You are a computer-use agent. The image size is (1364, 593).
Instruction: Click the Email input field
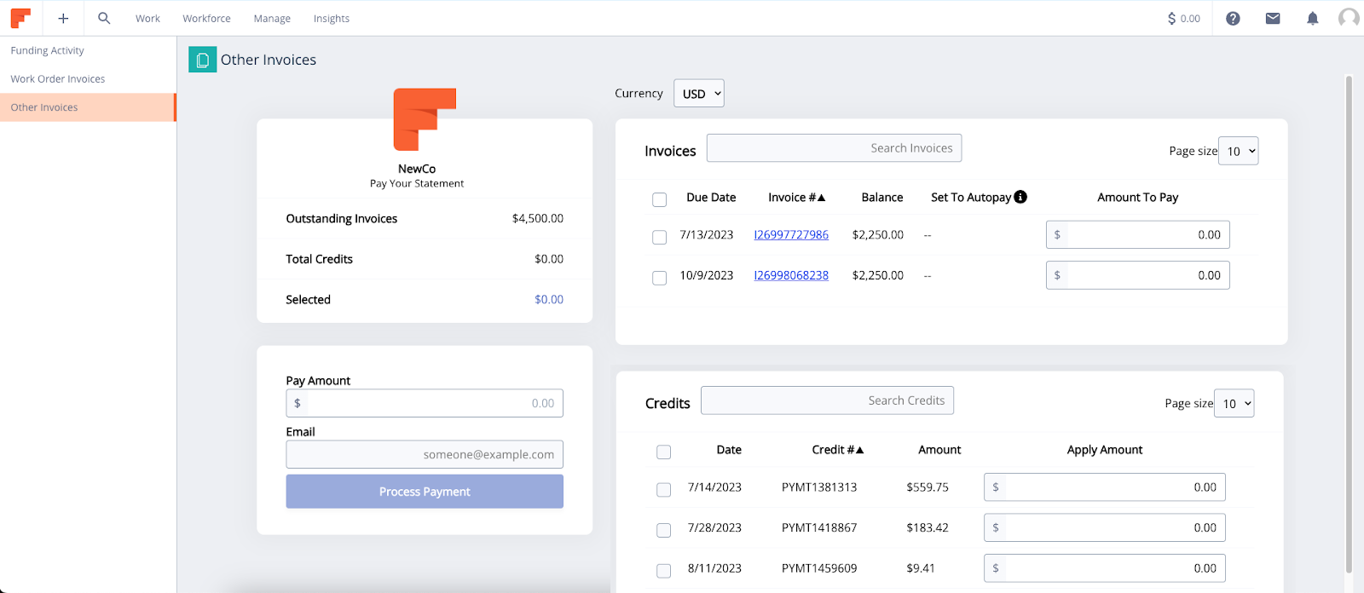(425, 454)
